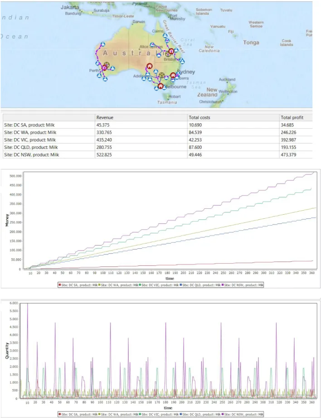The width and height of the screenshot is (321, 419).
Task: Click the revenue value 330.765
Action: point(104,132)
